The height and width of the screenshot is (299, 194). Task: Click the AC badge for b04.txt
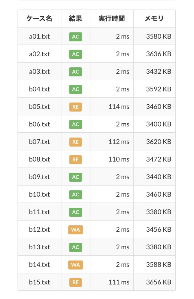click(x=76, y=89)
